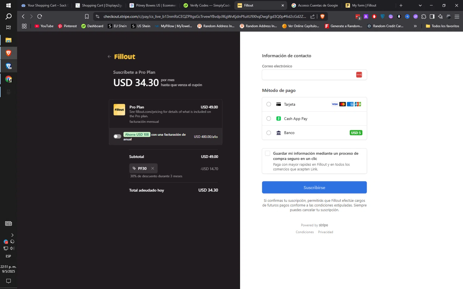Open the Todos los favoritos folder
This screenshot has height=289, width=463.
pos(442,26)
